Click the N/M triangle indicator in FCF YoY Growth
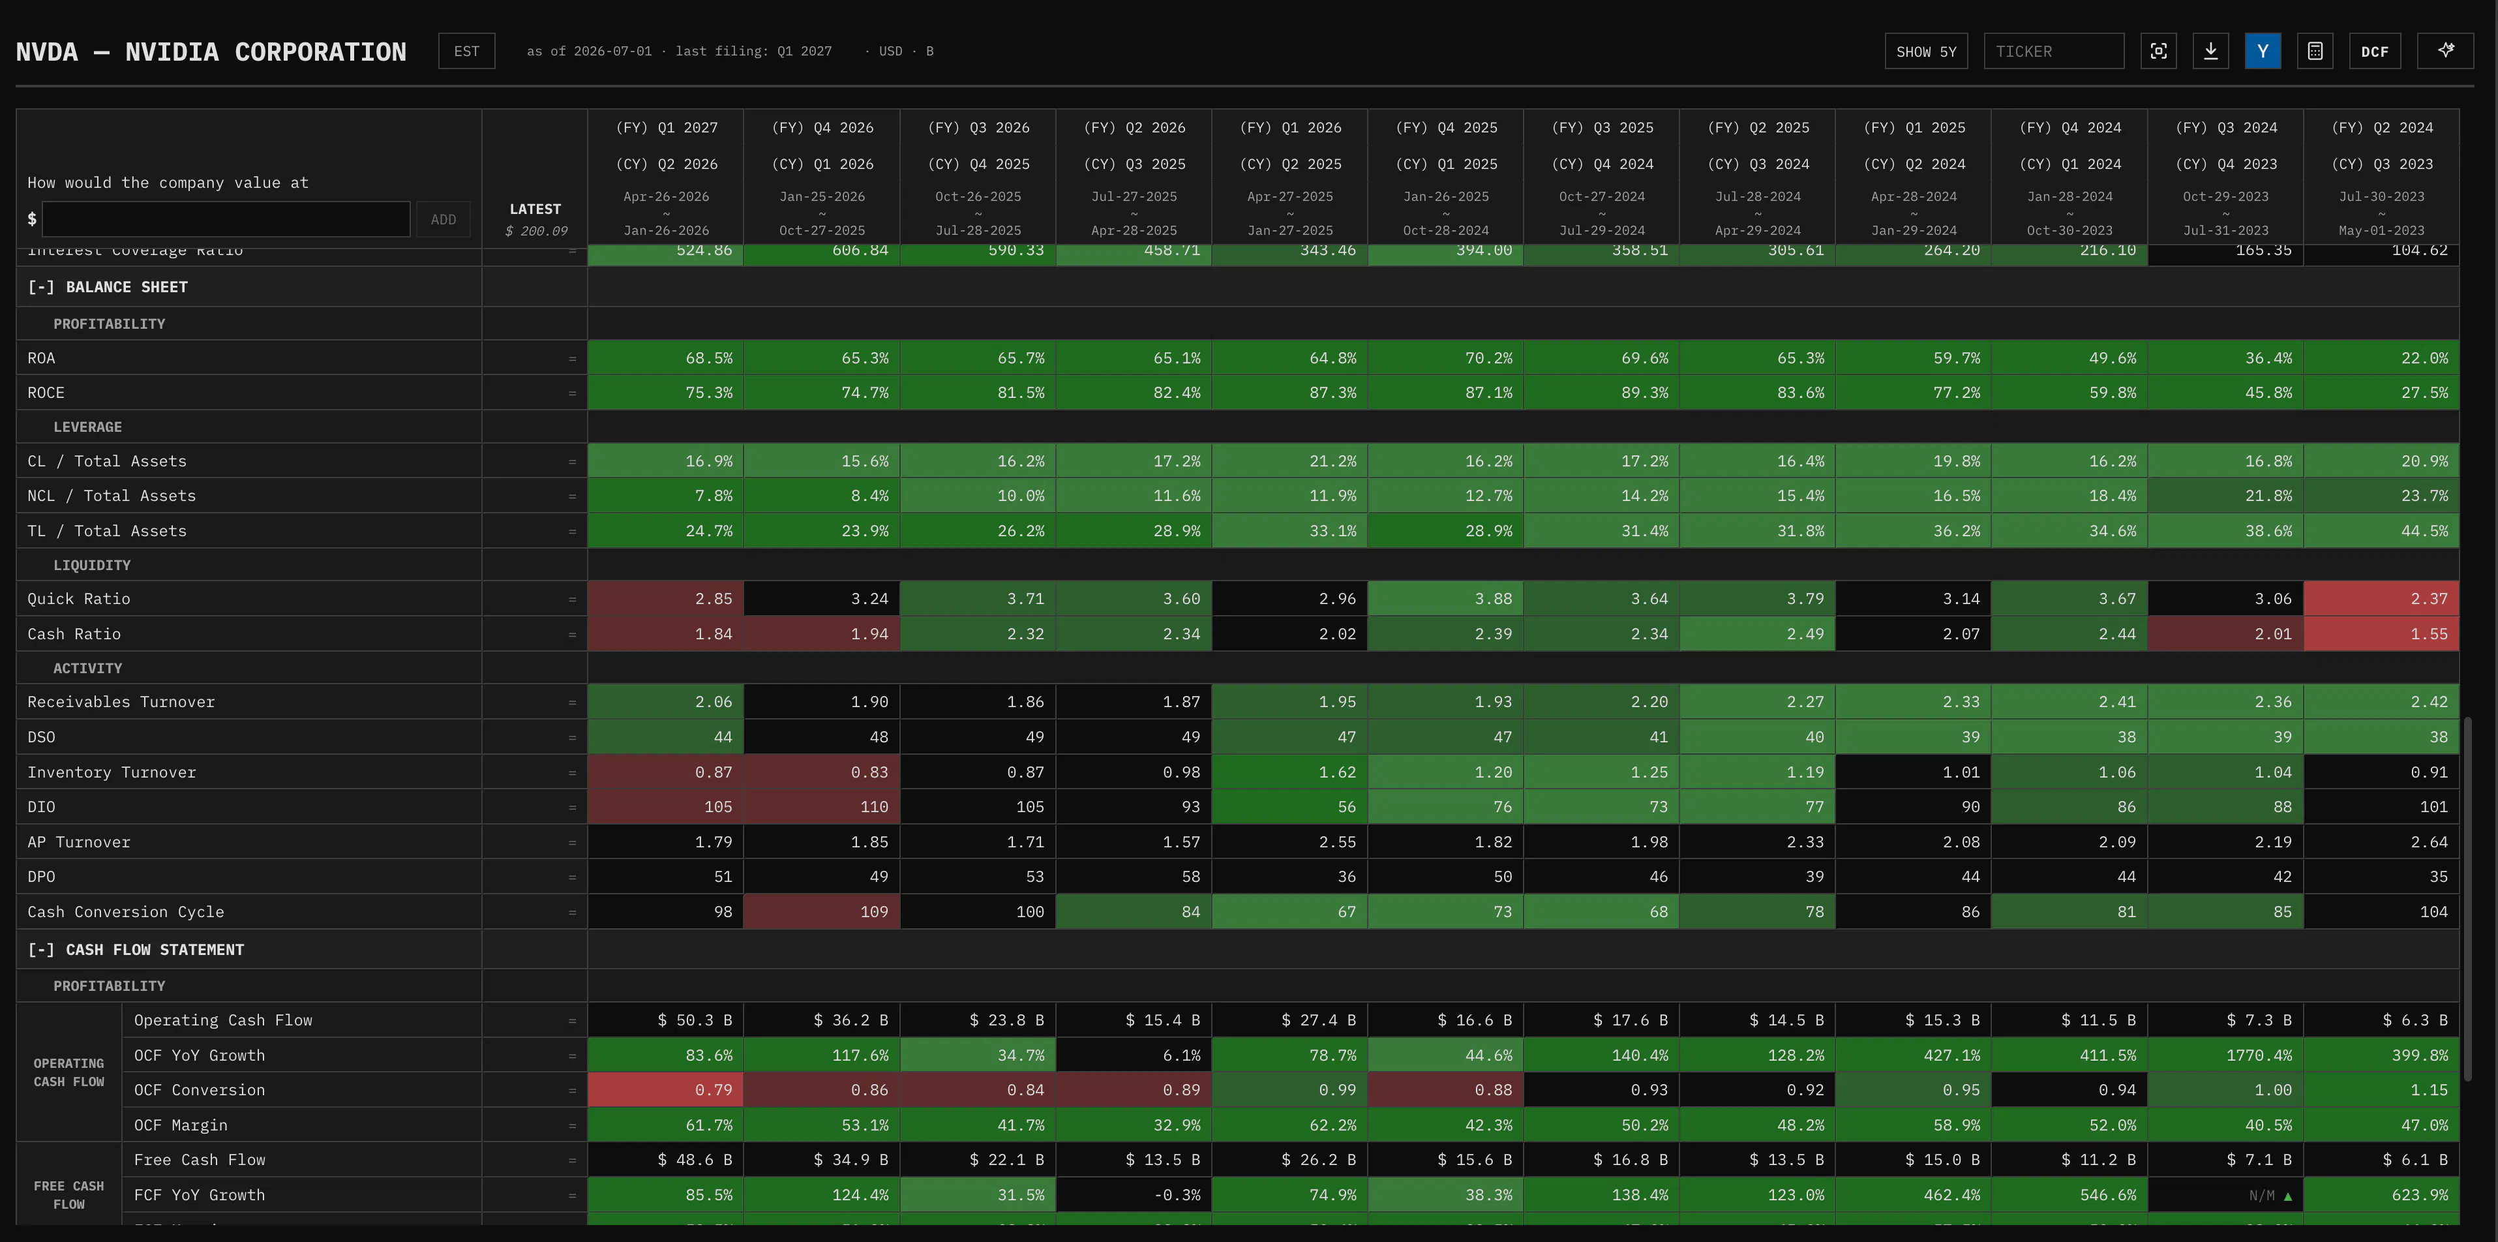 [x=2289, y=1196]
